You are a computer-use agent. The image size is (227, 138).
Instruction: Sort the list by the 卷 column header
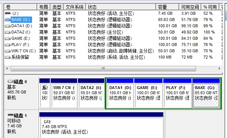coord(20,7)
